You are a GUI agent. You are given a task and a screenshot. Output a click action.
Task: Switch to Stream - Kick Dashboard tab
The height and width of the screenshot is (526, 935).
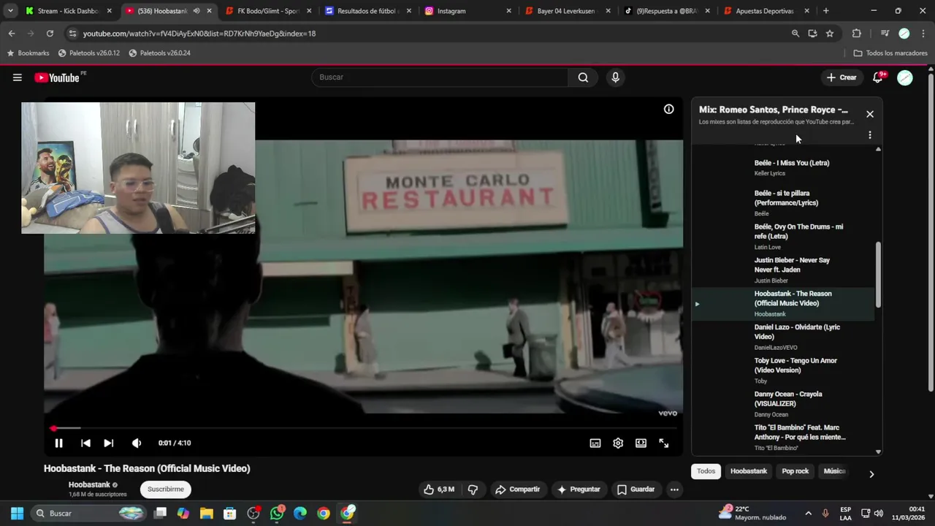click(x=67, y=11)
